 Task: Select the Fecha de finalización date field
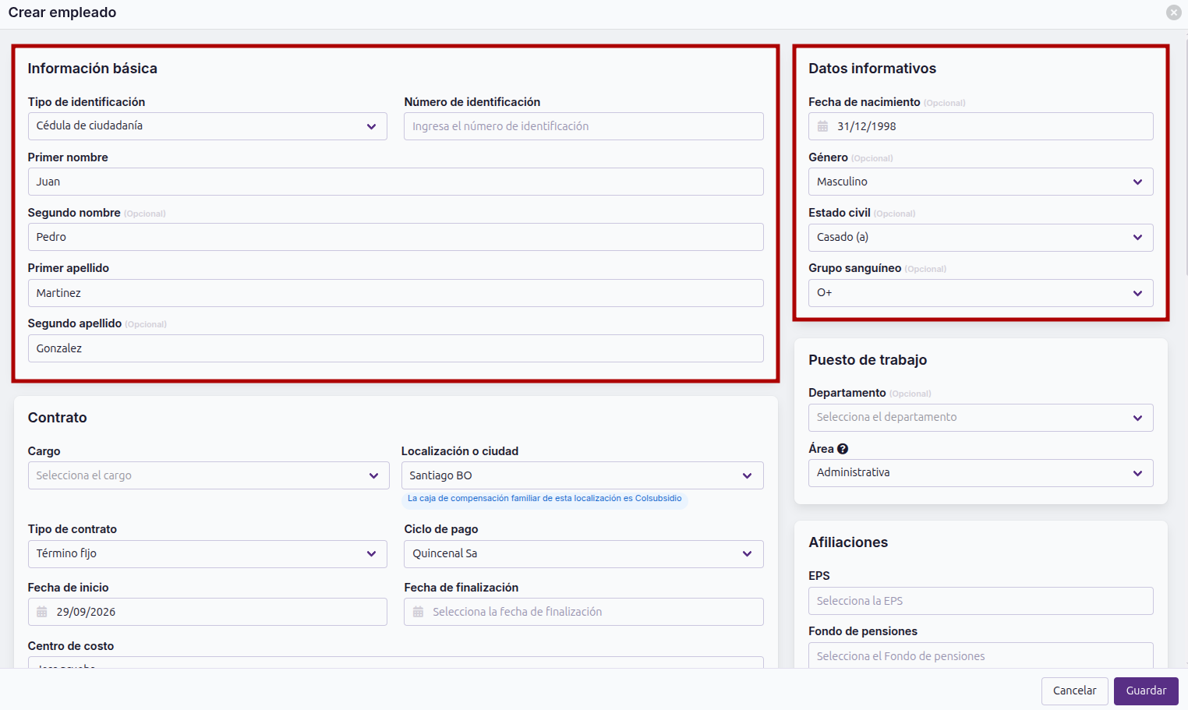coord(584,612)
